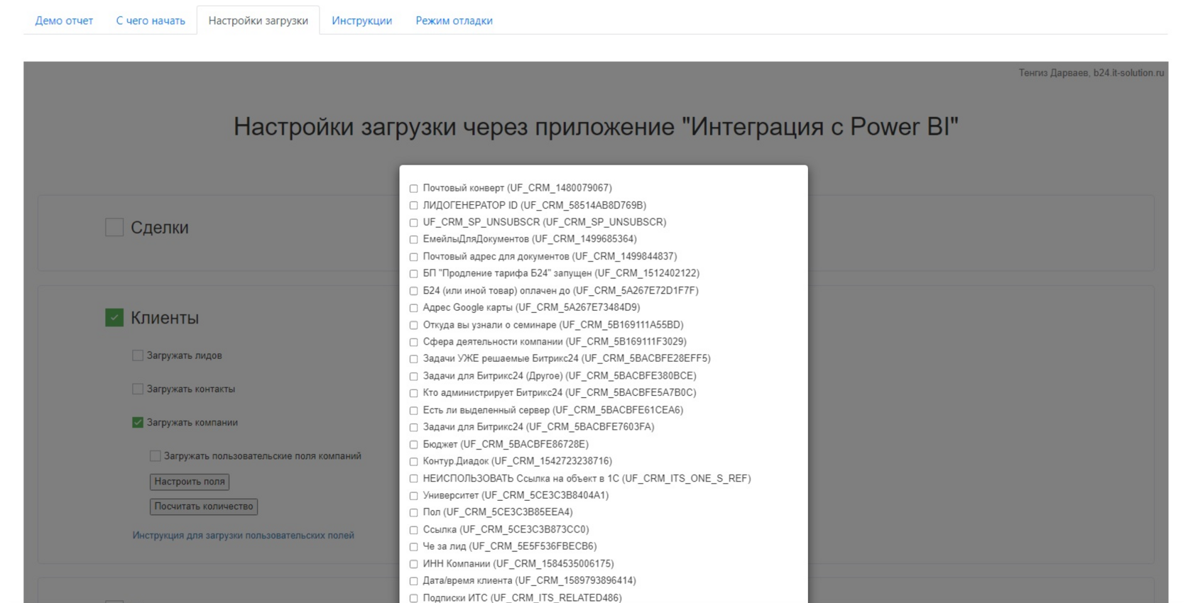The width and height of the screenshot is (1193, 603).
Task: Open Инструкция для загрузки пользовательских полей link
Action: (x=243, y=536)
